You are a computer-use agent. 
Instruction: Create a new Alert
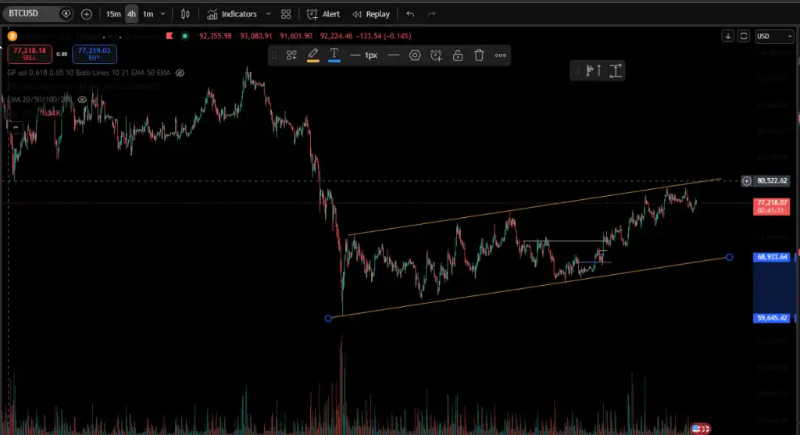[323, 14]
